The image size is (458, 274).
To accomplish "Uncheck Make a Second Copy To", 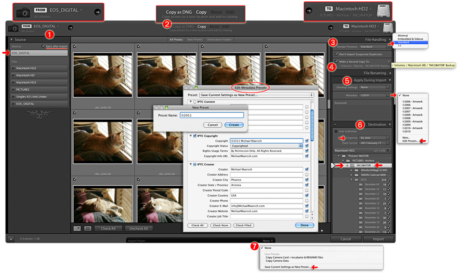I will coord(336,61).
